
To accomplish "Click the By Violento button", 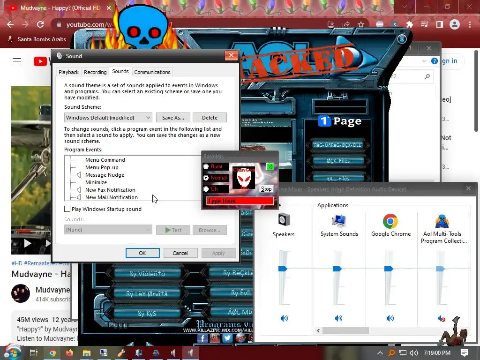I will coord(147,274).
